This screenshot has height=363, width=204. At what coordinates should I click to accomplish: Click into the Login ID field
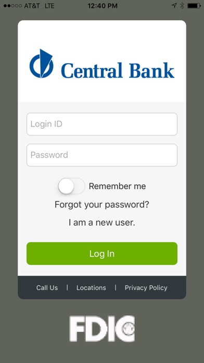(102, 124)
